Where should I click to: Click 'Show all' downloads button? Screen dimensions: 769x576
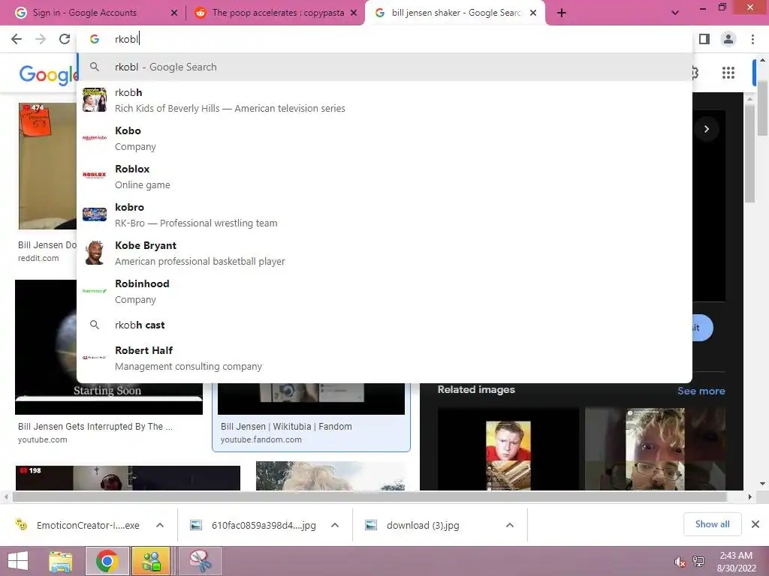click(712, 524)
